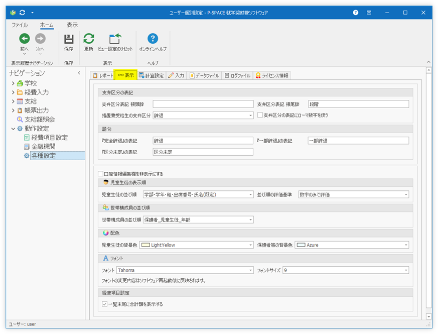The image size is (438, 334).
Task: Click the 『一部辞退』の表記 text field
Action: 359,141
